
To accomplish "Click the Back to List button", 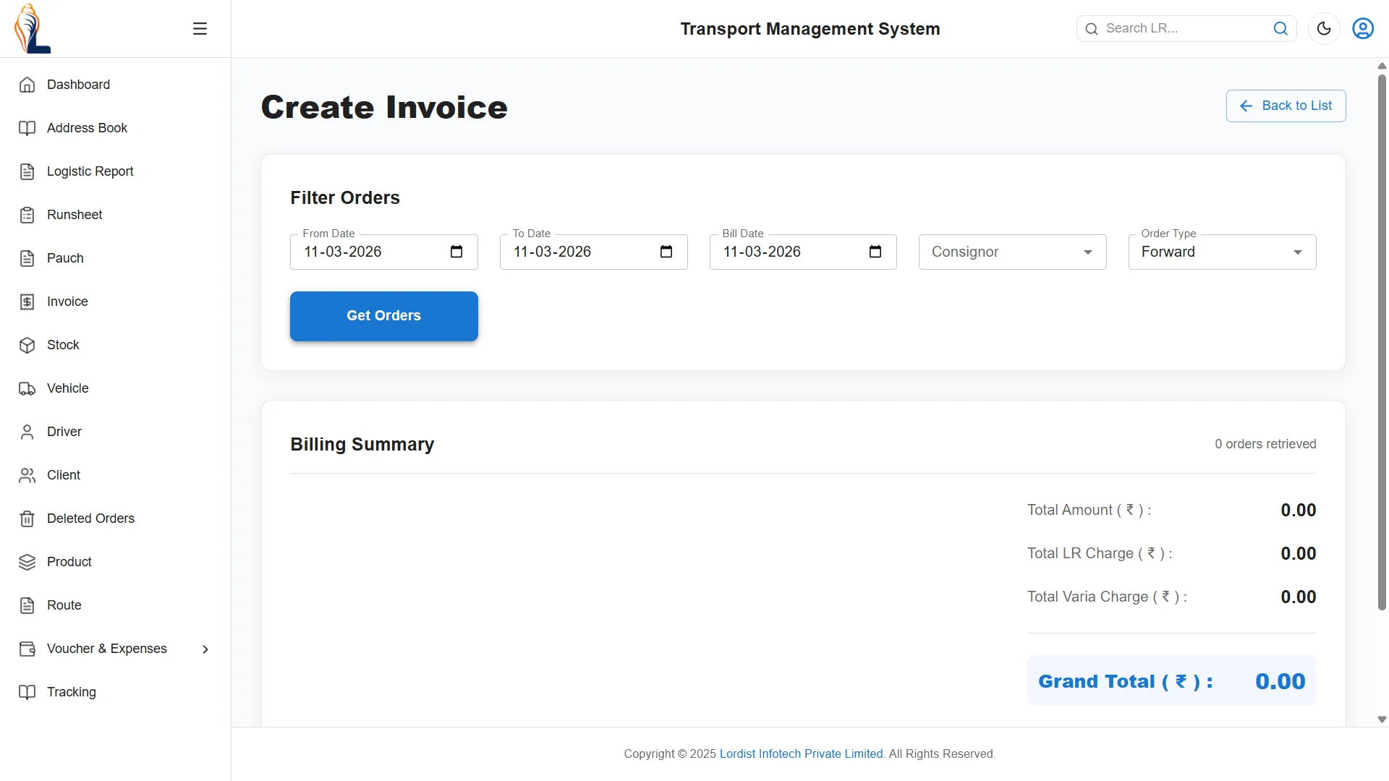I will pyautogui.click(x=1286, y=106).
